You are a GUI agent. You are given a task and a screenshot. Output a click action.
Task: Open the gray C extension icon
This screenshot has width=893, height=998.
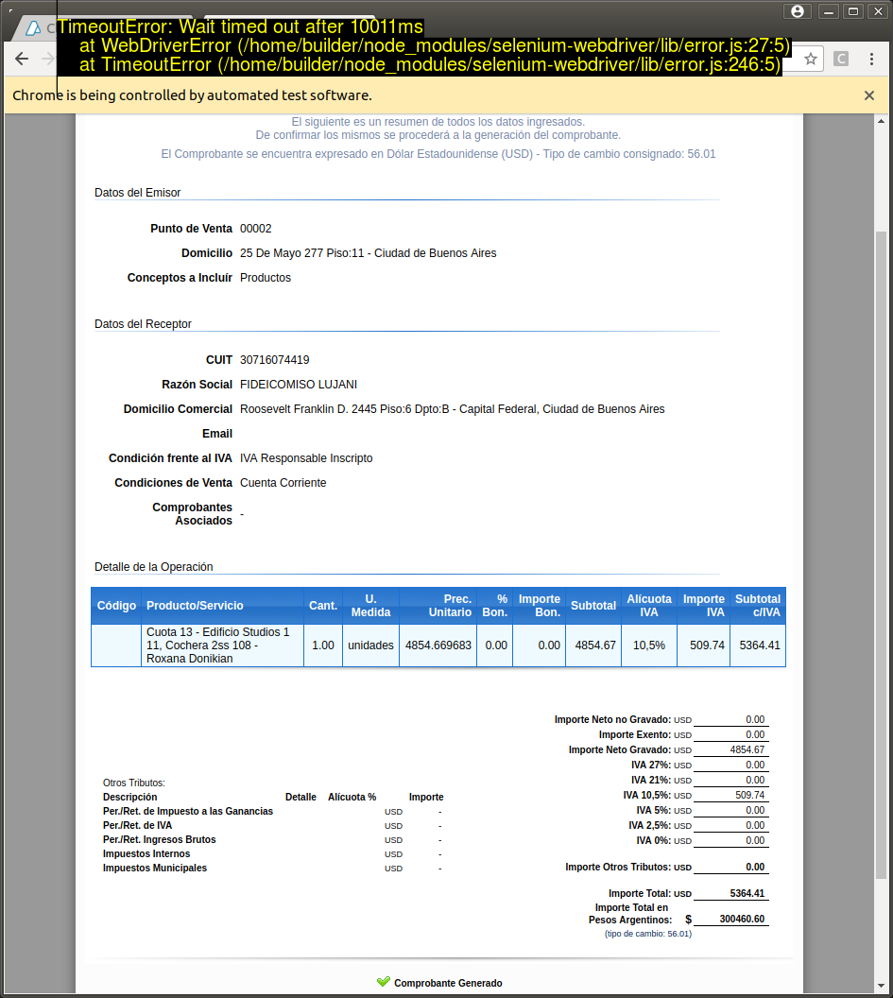click(x=841, y=60)
